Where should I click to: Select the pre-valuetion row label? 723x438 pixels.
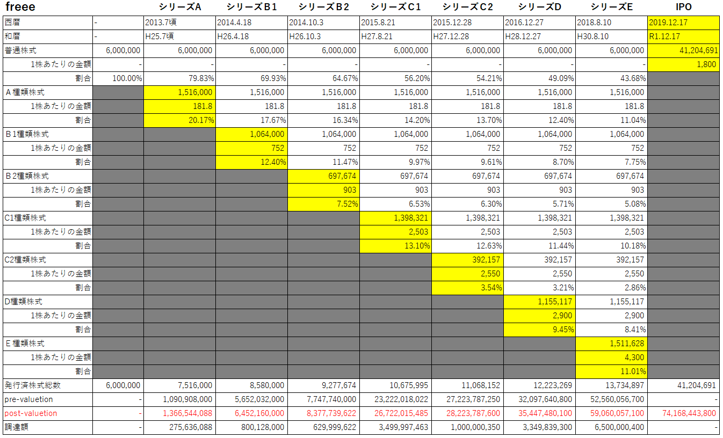tap(47, 400)
